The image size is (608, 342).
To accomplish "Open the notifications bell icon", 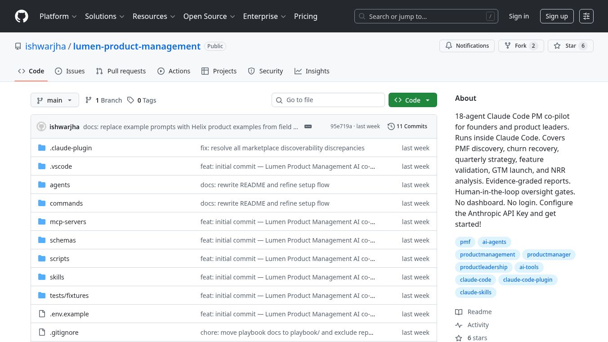I will pos(449,45).
